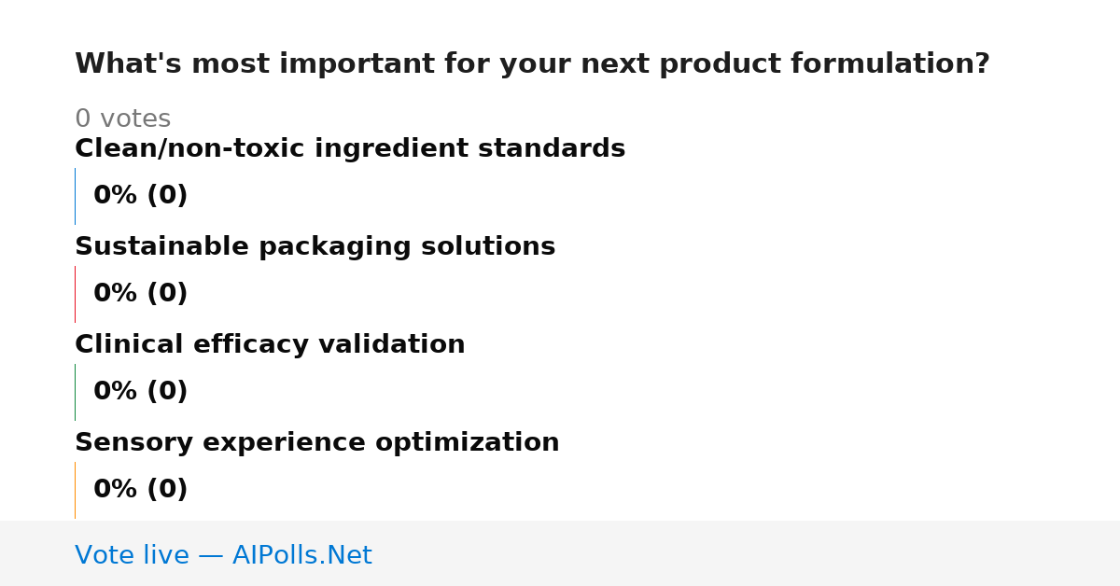Select Sustainable packaging solutions option

pos(315,246)
